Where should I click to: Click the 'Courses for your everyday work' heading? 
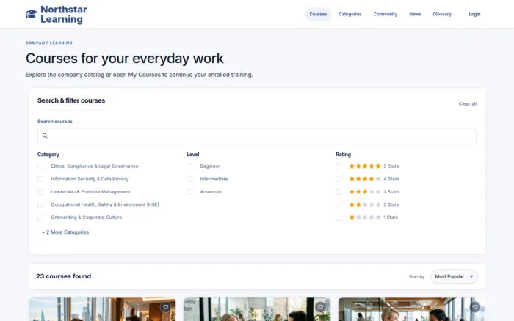point(125,59)
